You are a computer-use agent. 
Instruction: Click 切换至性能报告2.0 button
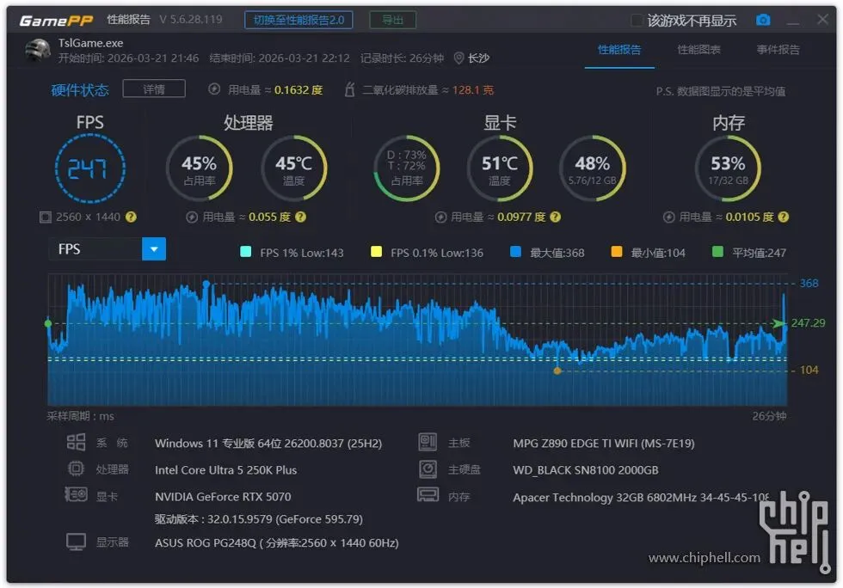tap(298, 20)
